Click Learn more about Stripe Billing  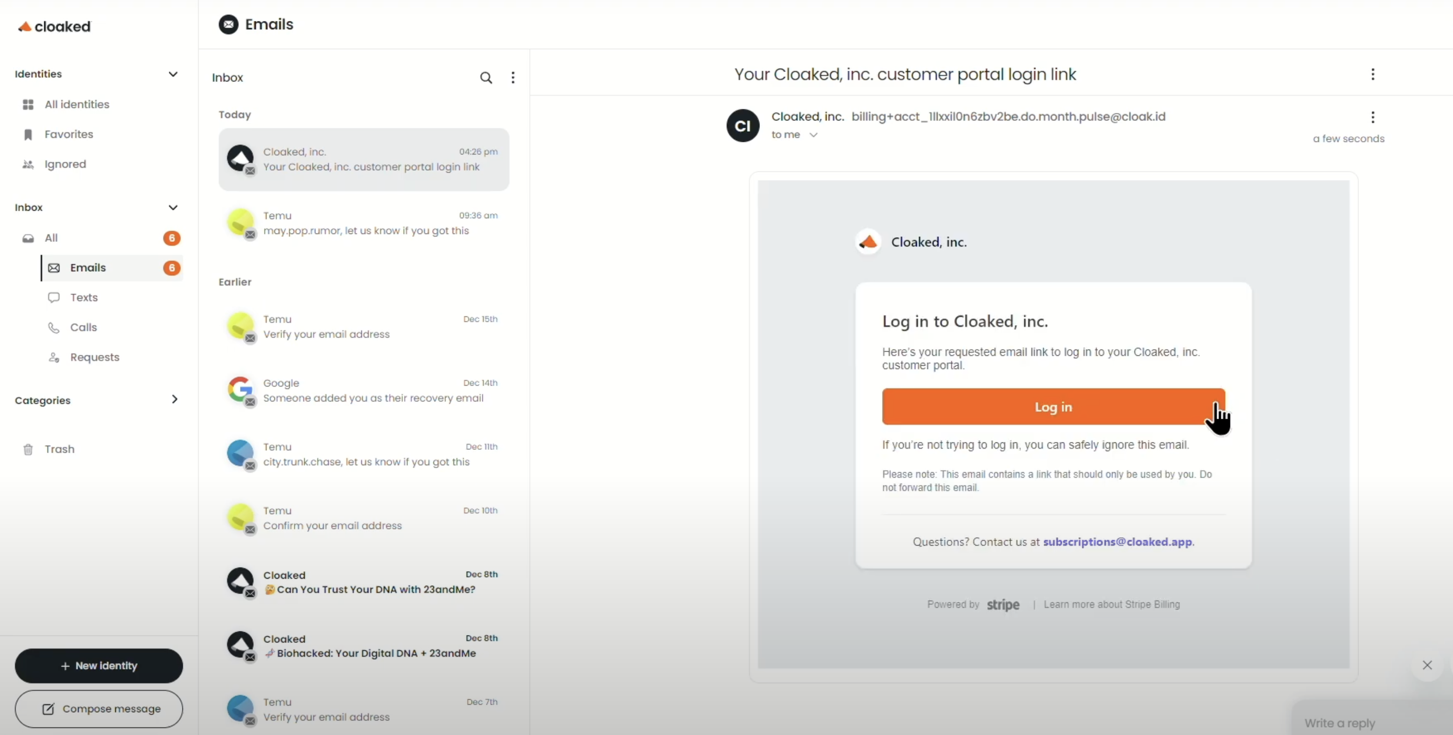[1111, 605]
